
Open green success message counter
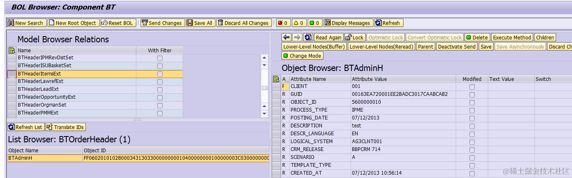click(x=315, y=23)
